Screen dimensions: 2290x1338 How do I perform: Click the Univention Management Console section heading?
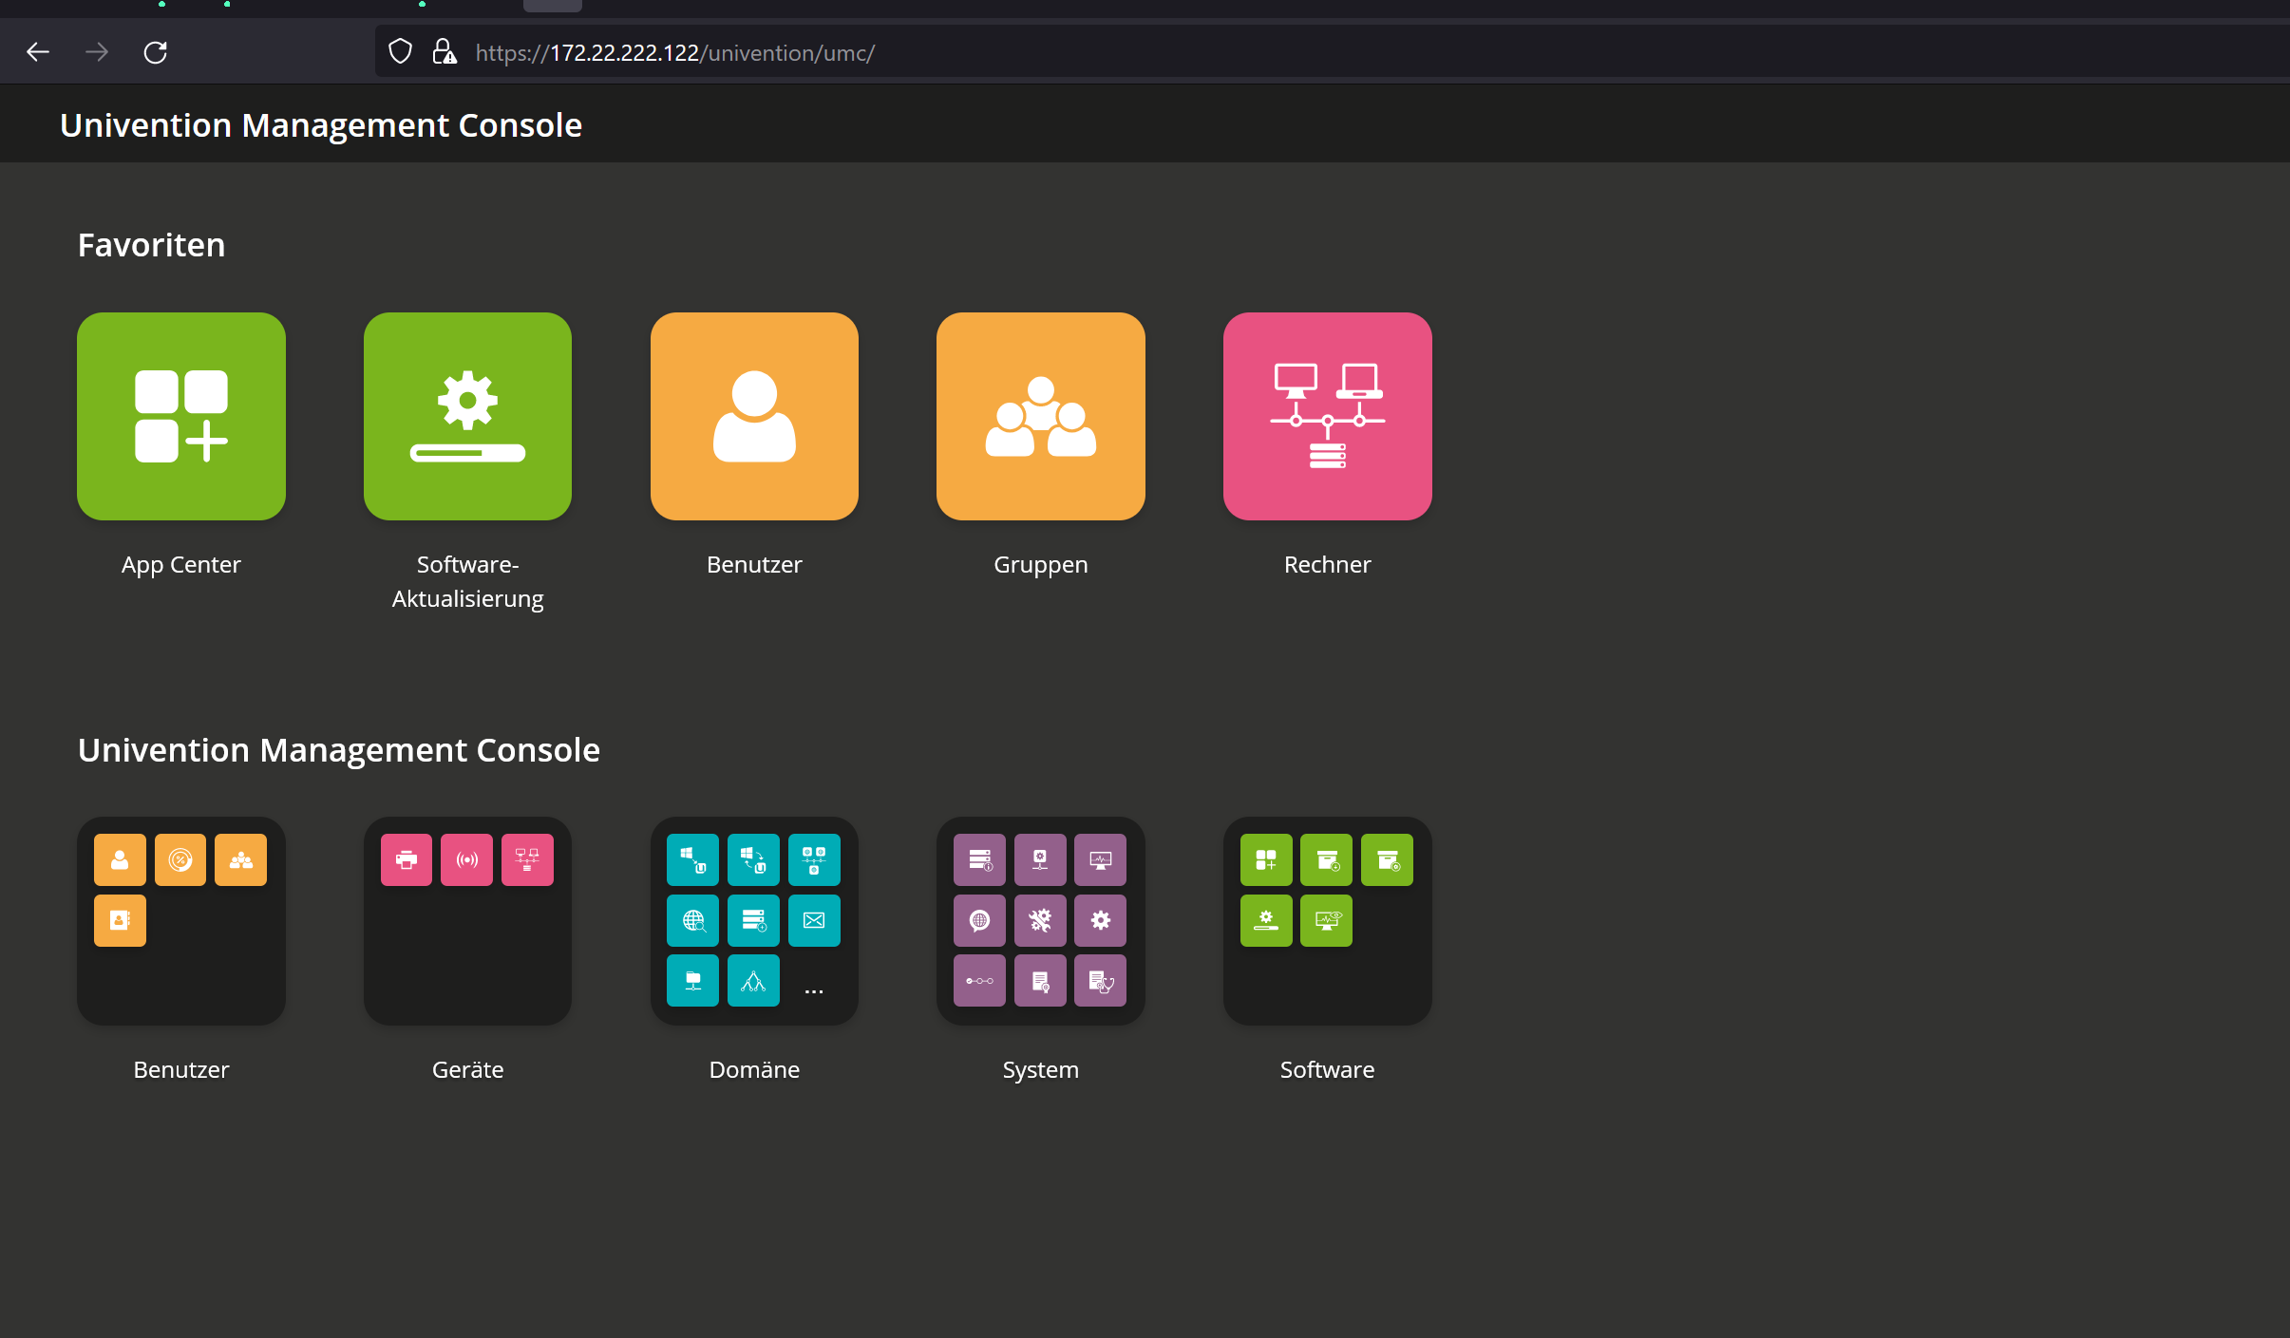coord(339,750)
